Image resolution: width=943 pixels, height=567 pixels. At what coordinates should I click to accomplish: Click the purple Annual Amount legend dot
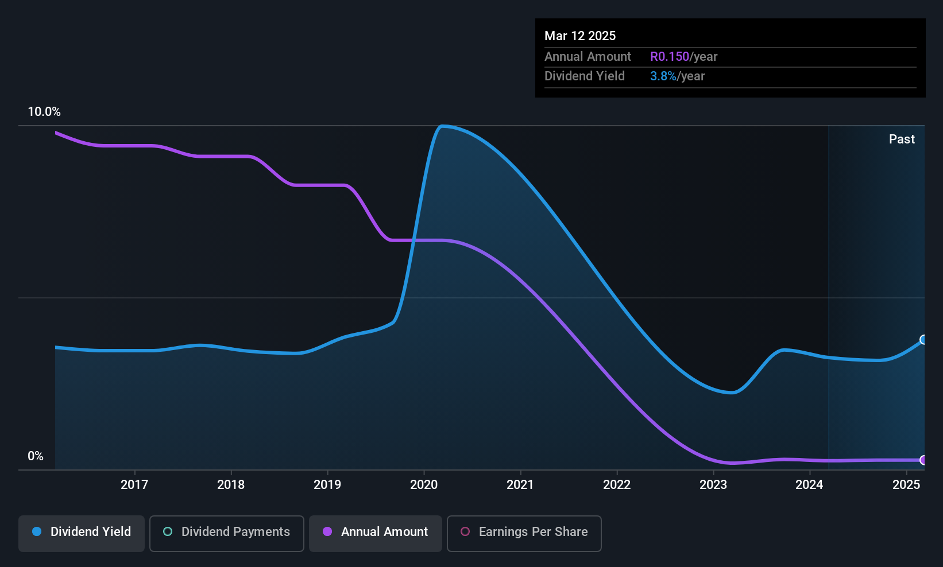point(327,531)
